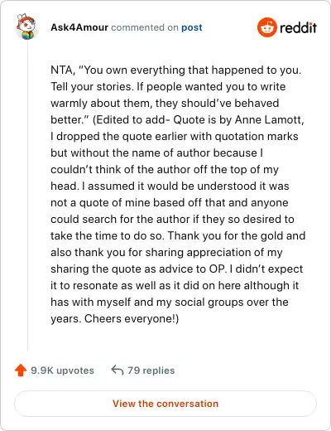This screenshot has height=431, width=331.
Task: Click the "reddit" wordmark text
Action: pyautogui.click(x=298, y=27)
